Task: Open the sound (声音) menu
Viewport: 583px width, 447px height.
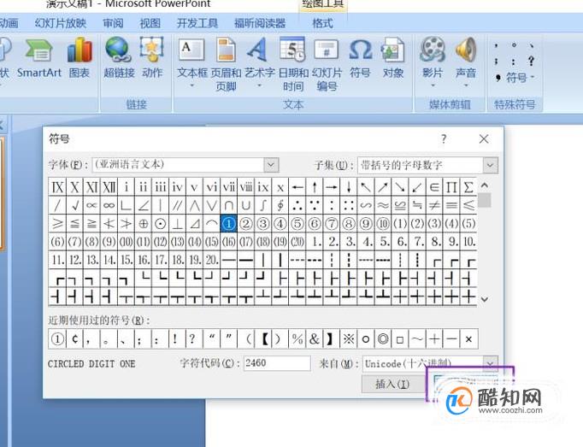Action: coord(466,62)
